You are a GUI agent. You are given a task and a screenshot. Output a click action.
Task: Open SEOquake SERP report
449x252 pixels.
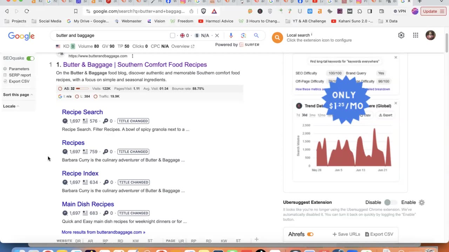(x=17, y=75)
